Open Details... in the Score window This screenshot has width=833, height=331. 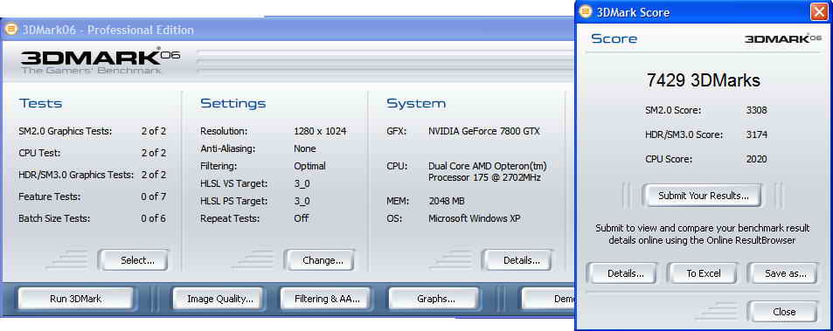(x=621, y=273)
